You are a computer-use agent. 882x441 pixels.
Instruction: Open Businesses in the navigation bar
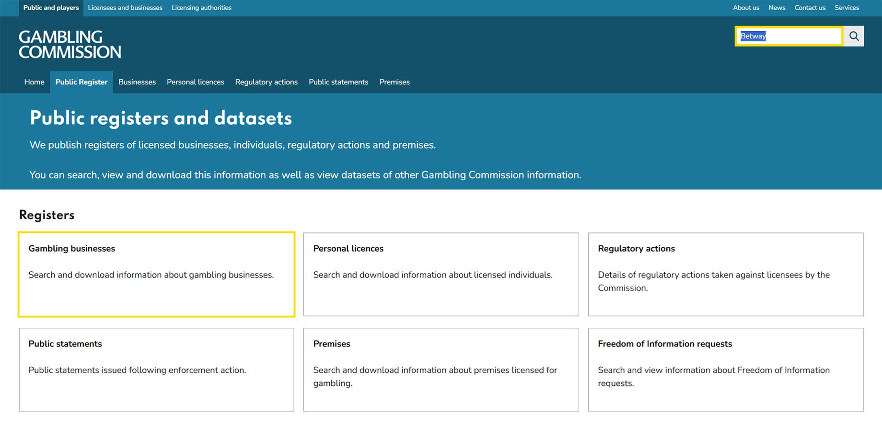(137, 82)
